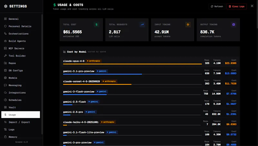Click the $13.5893 cost for gemini-3.1-pro-preview
This screenshot has height=146, width=258.
click(x=231, y=73)
